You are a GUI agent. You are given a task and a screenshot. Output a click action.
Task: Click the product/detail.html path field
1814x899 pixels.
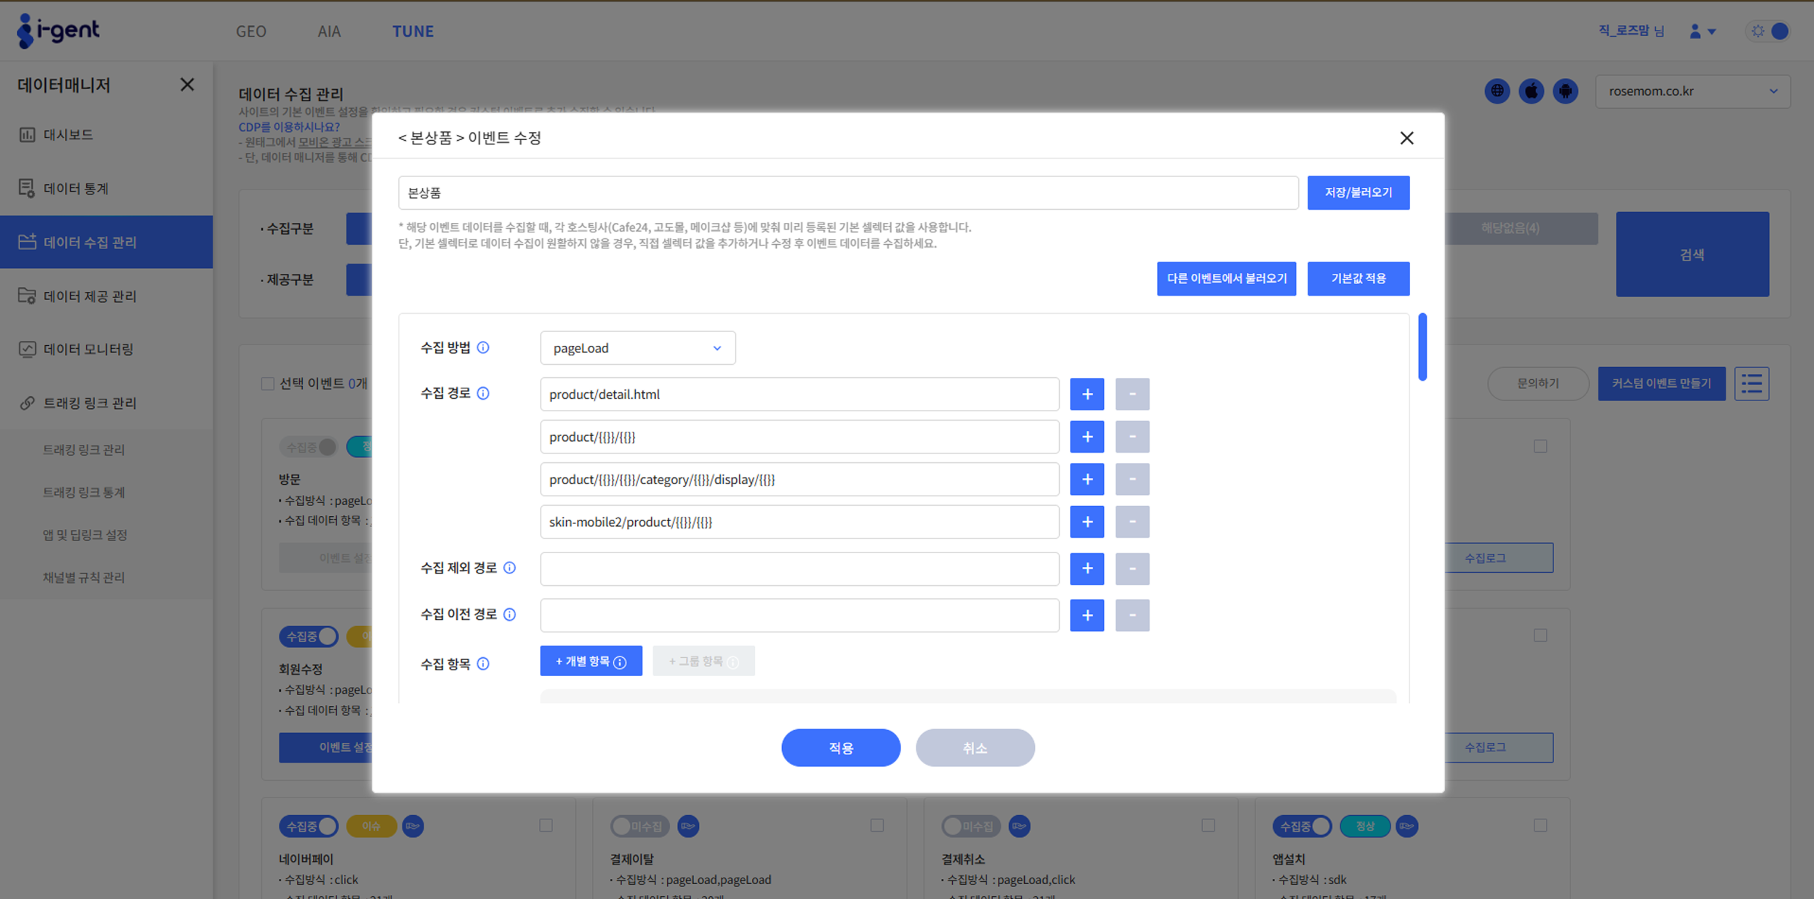[799, 395]
